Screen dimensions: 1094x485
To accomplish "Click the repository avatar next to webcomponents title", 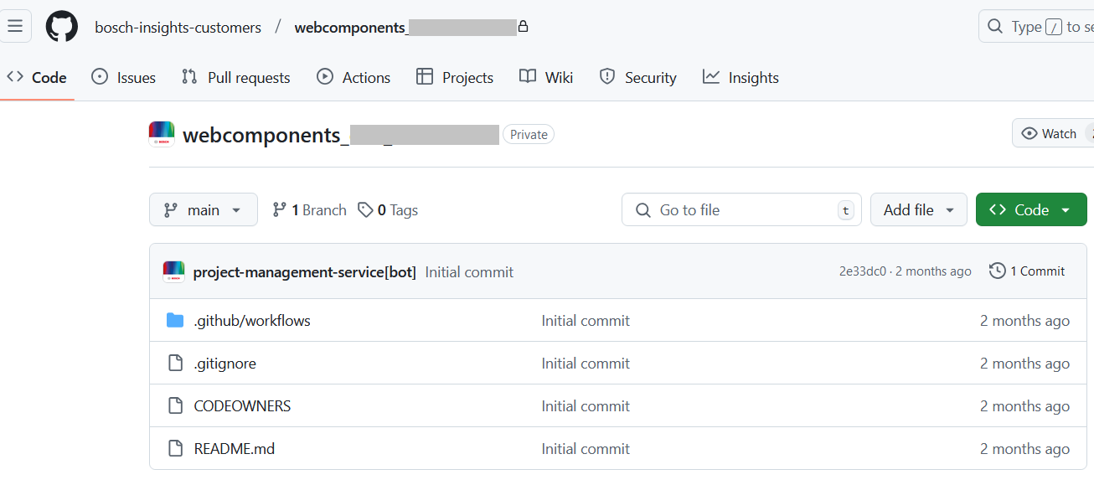I will [162, 134].
